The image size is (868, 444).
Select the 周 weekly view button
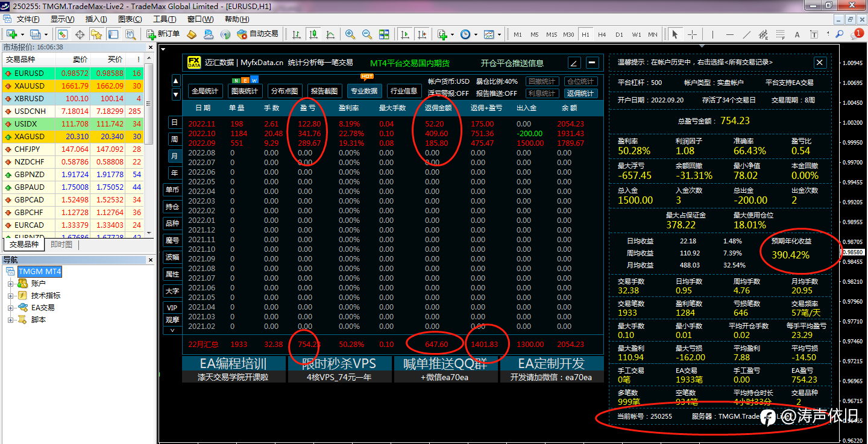coord(174,139)
